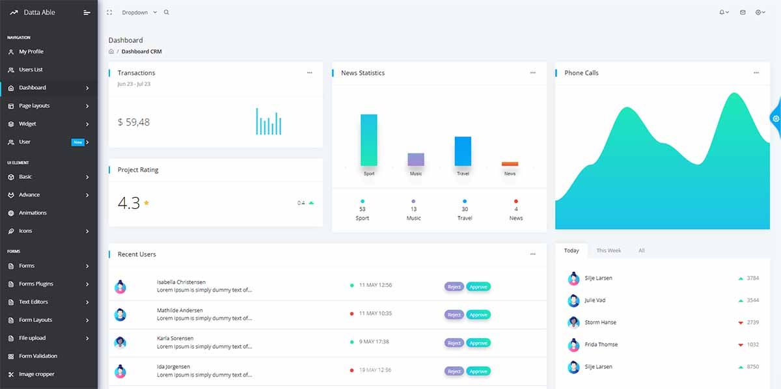Click the 19 MAY 12:56 timestamp
The width and height of the screenshot is (781, 389).
[376, 370]
